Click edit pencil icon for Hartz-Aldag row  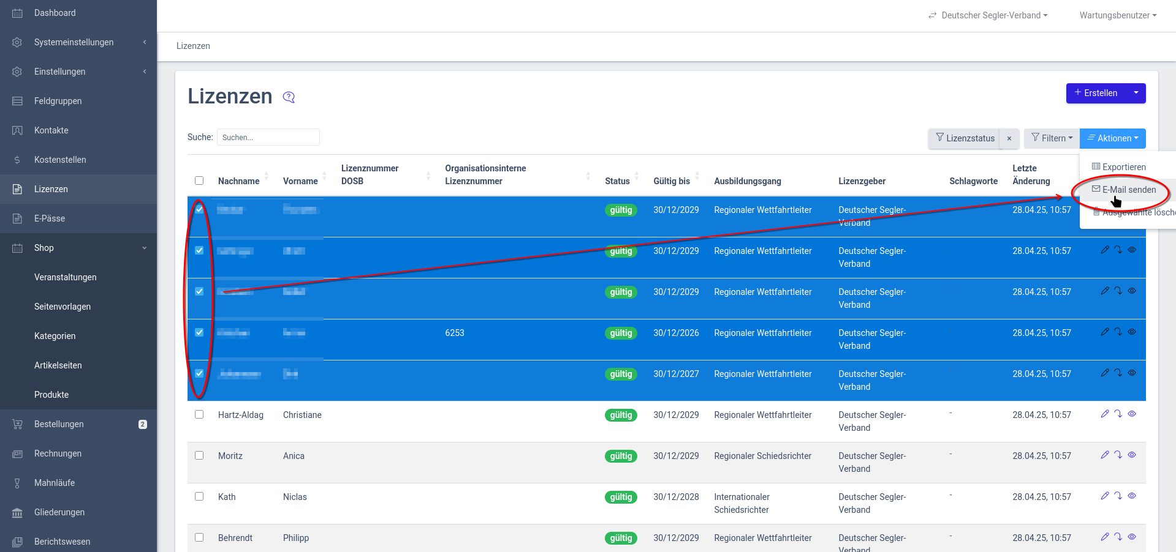[1104, 414]
